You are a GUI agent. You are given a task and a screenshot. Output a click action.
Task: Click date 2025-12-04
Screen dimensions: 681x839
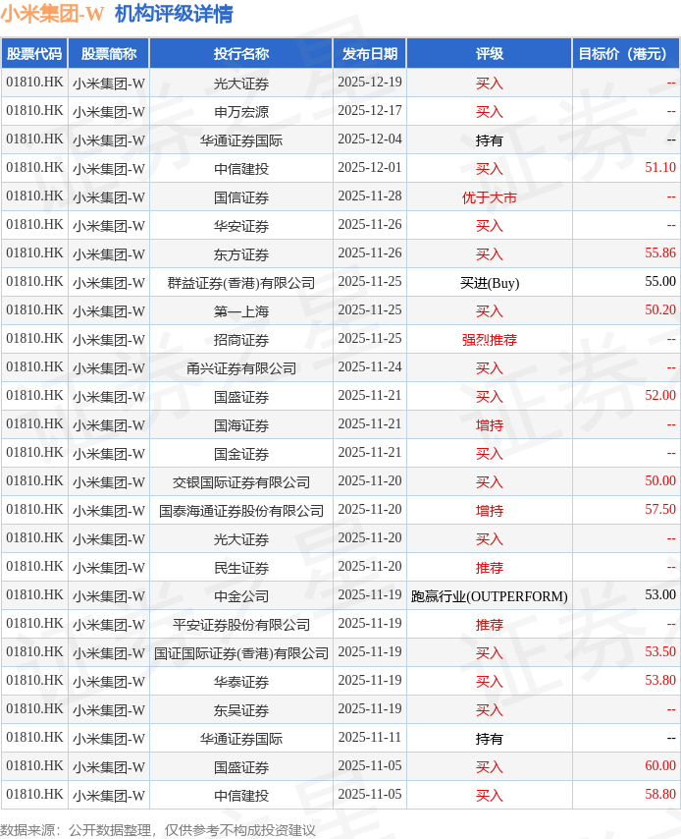click(x=369, y=140)
